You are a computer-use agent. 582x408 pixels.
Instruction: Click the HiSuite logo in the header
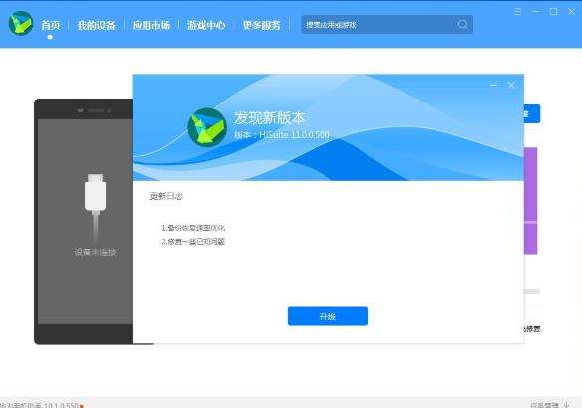pos(21,23)
